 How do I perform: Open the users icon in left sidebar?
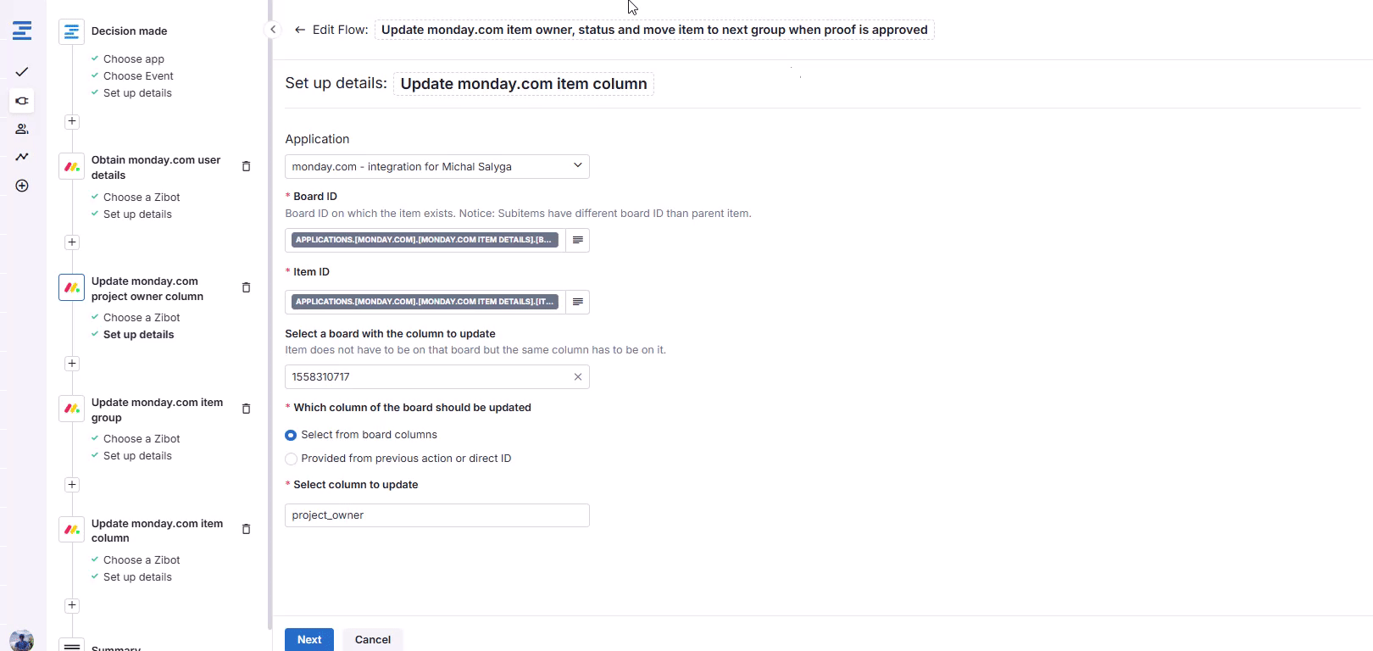[x=22, y=129]
